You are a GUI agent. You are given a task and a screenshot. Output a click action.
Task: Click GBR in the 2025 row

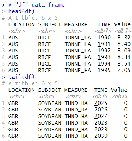point(13,103)
